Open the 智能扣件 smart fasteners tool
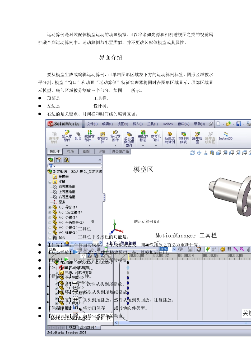Screen dimensions: 251x356 (x=103, y=138)
